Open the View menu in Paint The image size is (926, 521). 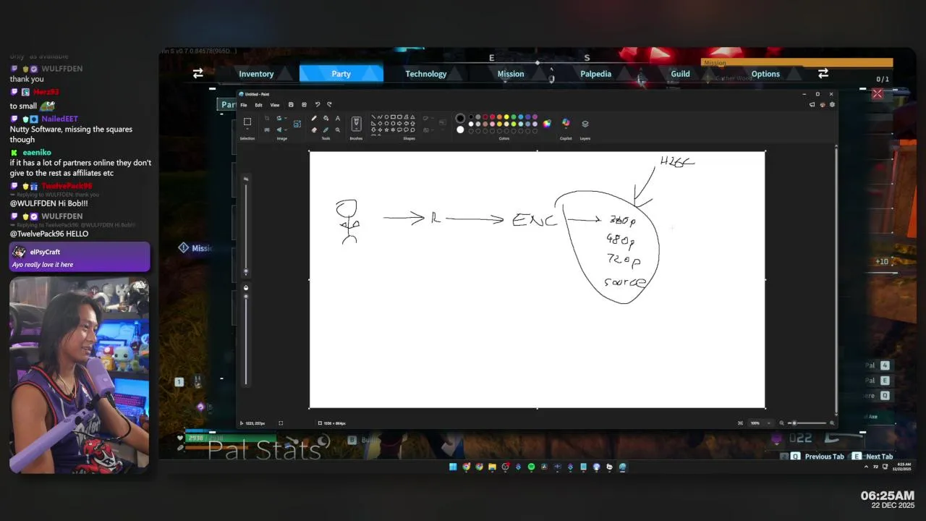[x=275, y=105]
